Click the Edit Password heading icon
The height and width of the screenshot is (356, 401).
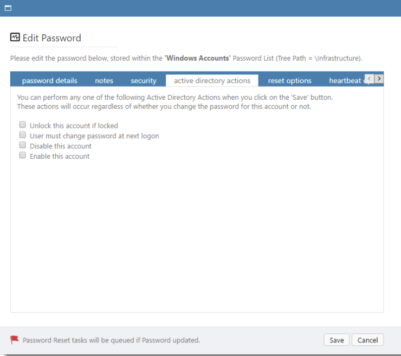coord(15,37)
